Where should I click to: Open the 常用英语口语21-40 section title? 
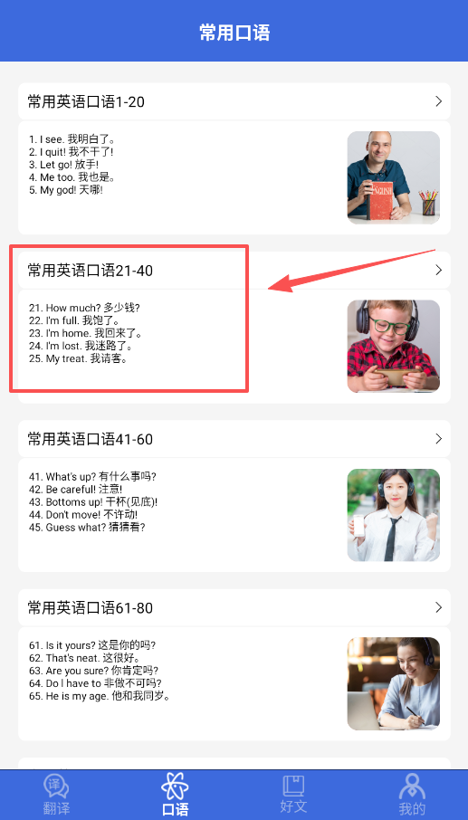click(x=91, y=271)
